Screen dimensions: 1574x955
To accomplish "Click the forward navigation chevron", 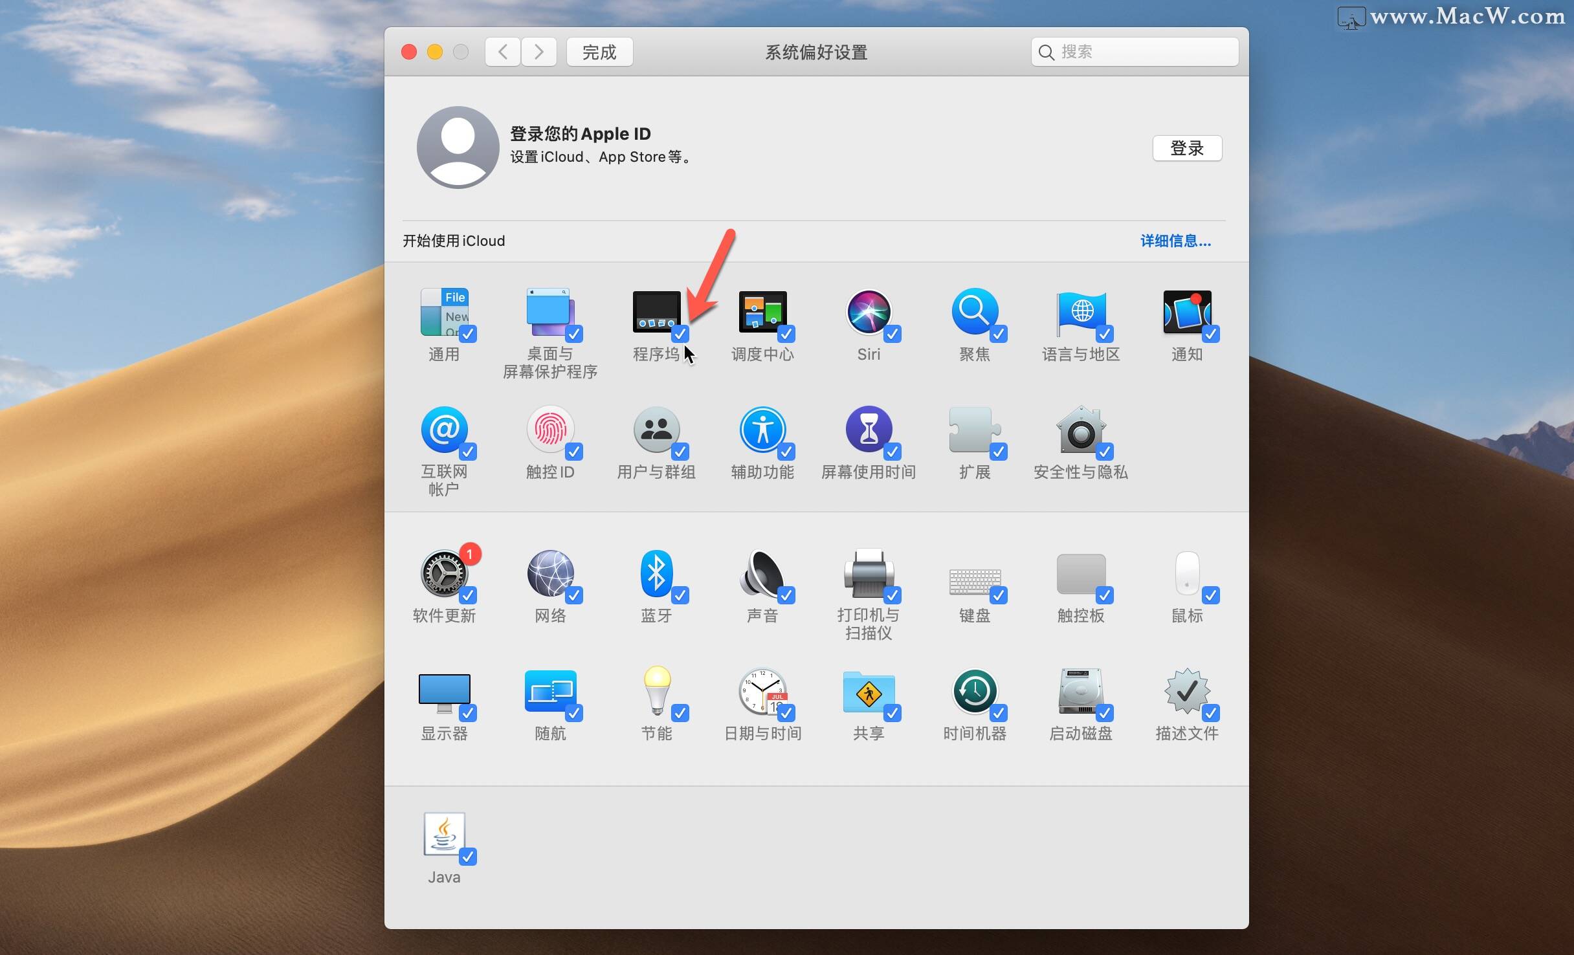I will [539, 52].
